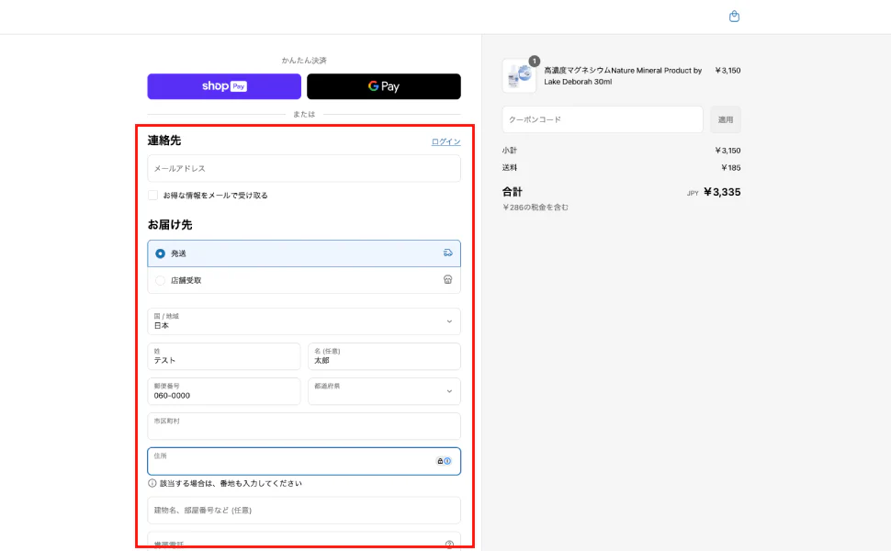Click the info icon beside the address hint
Screen dimensions: 891x551
pos(152,483)
